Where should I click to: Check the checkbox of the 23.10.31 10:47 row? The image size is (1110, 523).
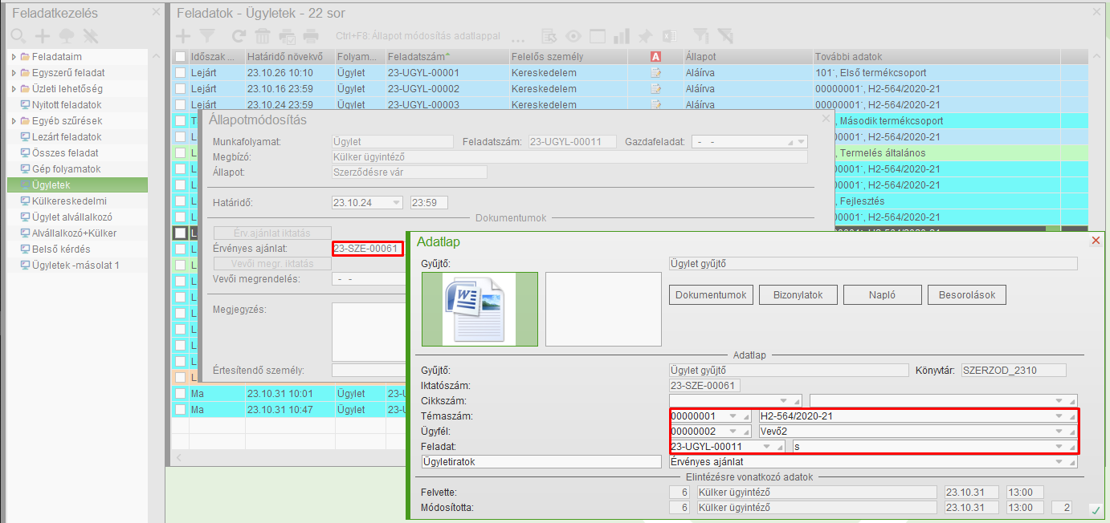click(180, 410)
